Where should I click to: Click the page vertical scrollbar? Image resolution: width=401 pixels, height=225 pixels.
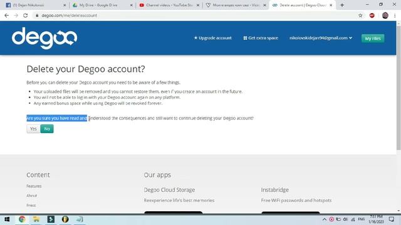pos(398,87)
